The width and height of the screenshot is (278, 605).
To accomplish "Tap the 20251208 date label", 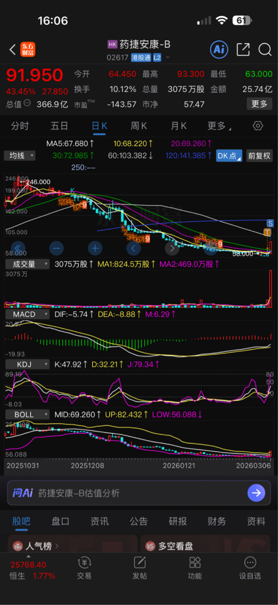I will [88, 466].
